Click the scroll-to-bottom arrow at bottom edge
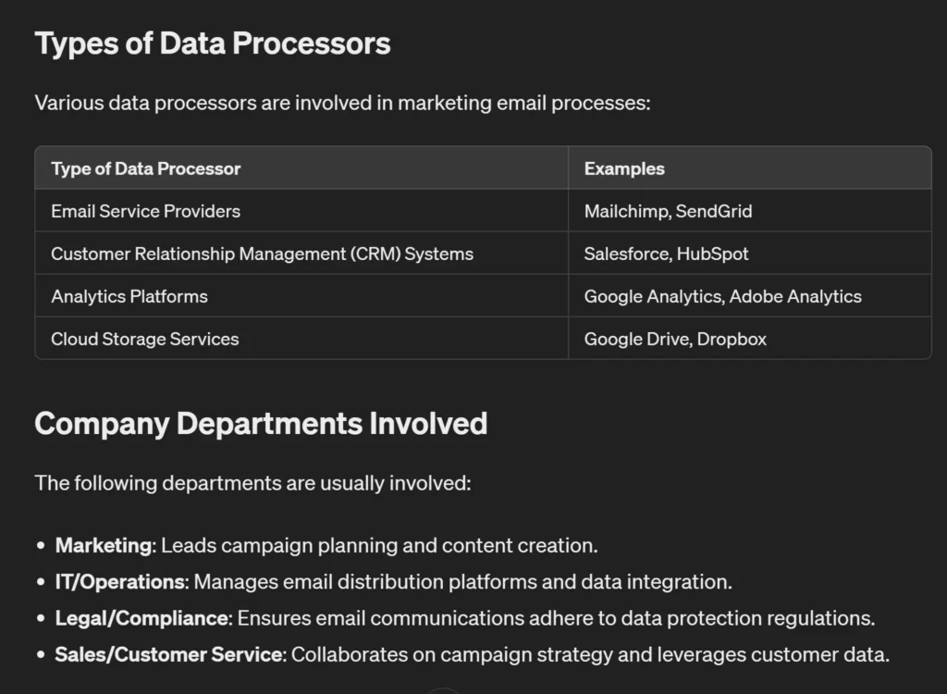947x694 pixels. pyautogui.click(x=443, y=690)
